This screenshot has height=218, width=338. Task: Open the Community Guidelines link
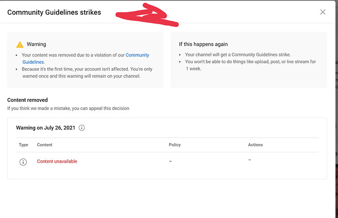86,58
